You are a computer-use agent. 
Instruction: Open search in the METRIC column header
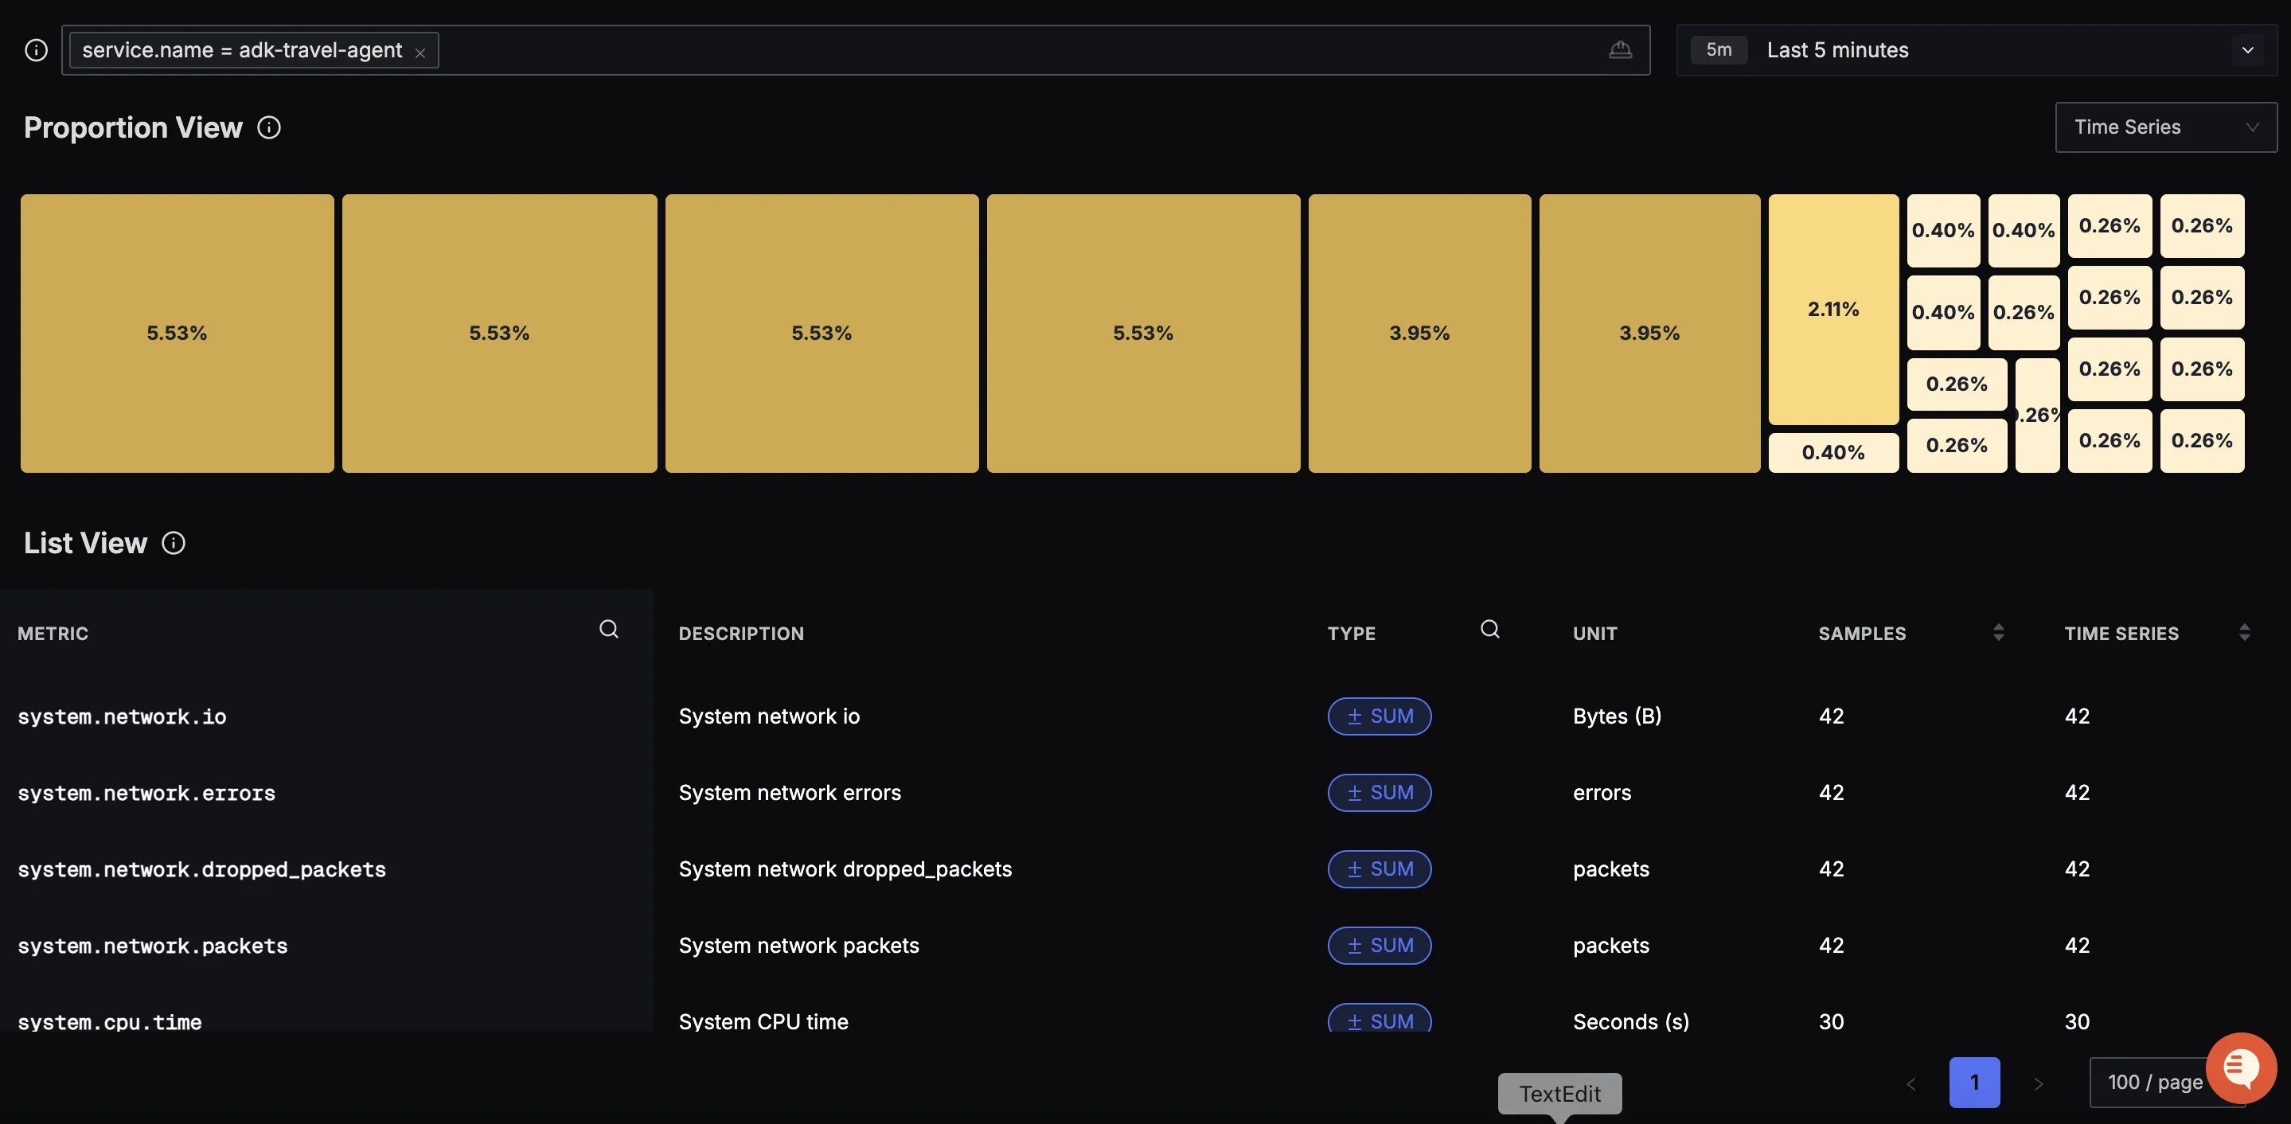(608, 630)
